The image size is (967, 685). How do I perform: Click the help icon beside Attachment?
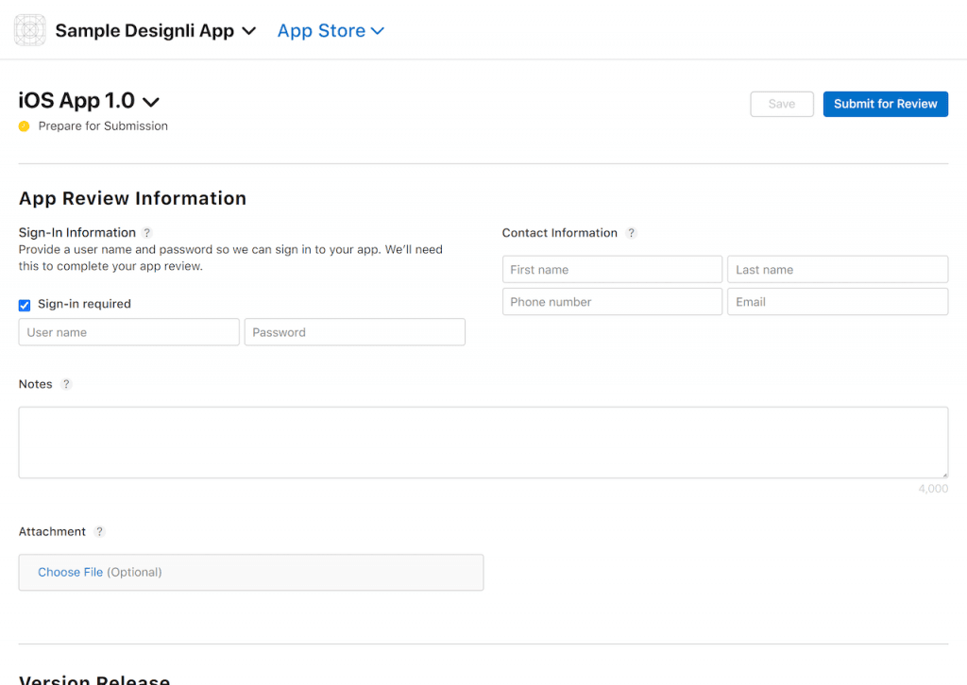click(x=100, y=532)
